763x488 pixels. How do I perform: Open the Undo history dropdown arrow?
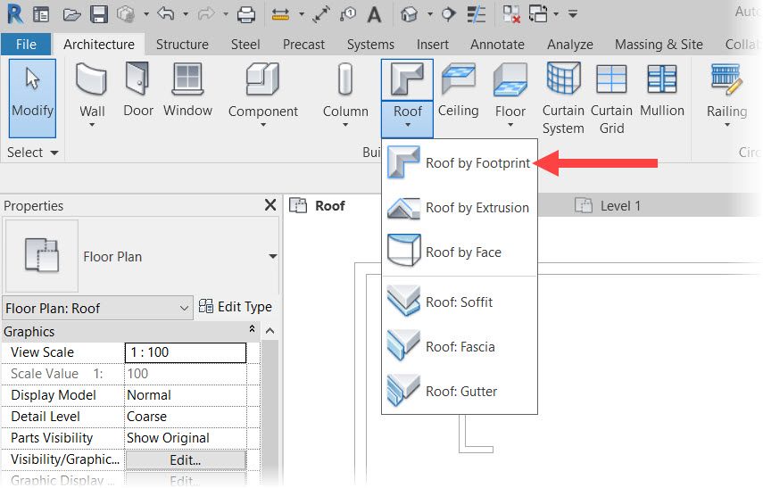pyautogui.click(x=186, y=14)
